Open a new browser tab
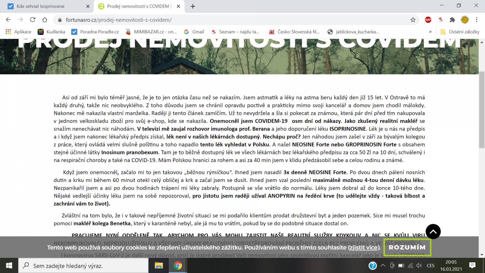 point(193,6)
